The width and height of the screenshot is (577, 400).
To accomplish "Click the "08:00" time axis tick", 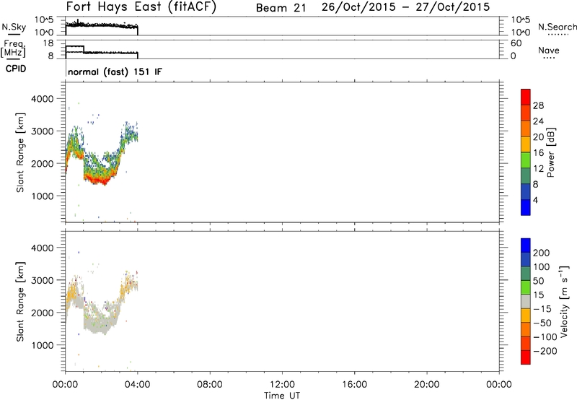I will click(x=210, y=385).
